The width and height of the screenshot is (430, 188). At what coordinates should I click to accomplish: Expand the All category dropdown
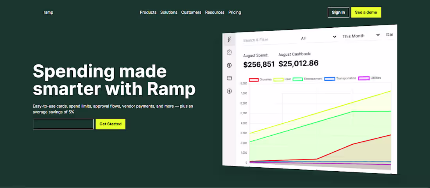(x=319, y=38)
